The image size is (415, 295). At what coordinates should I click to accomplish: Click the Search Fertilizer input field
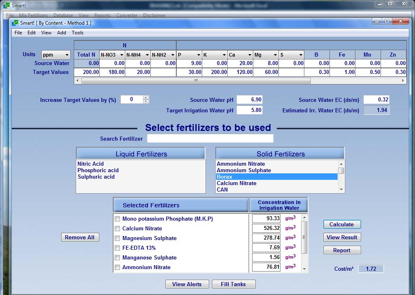210,139
